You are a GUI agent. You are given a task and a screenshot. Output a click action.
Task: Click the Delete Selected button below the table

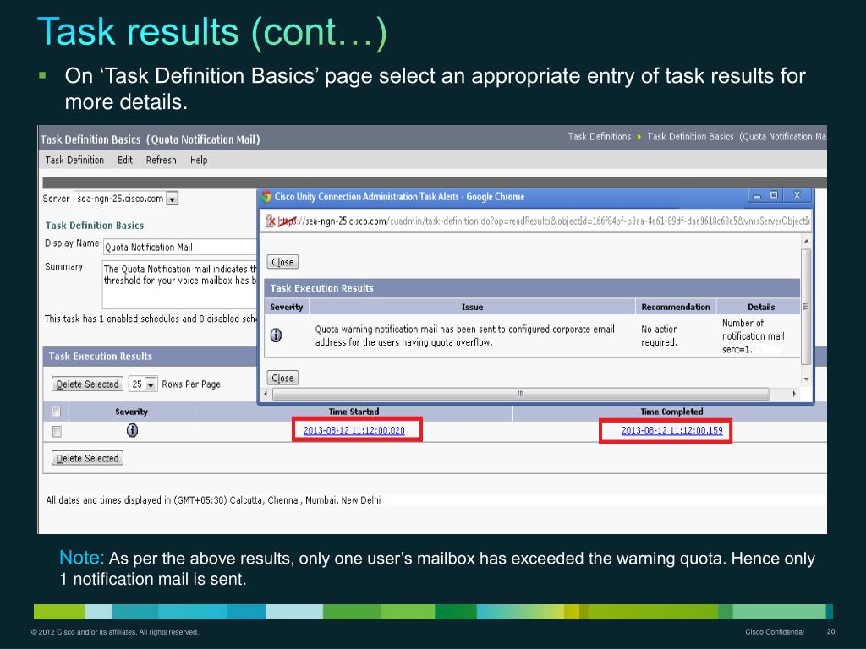87,458
